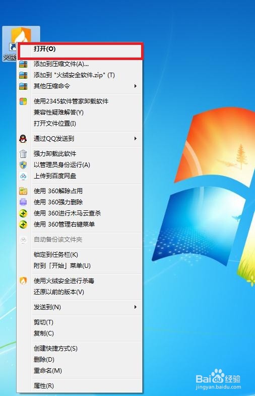Click the QQ penguin icon

tap(23, 139)
